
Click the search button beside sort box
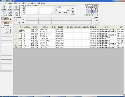(x=73, y=9)
